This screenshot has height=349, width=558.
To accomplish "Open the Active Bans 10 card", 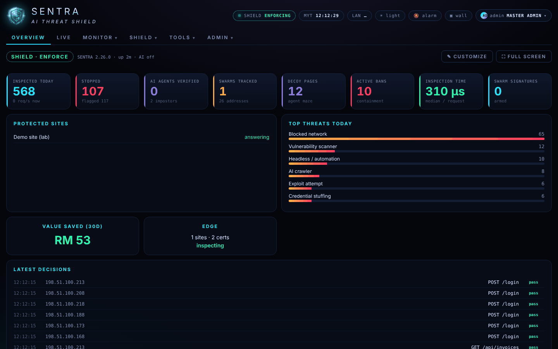I will pyautogui.click(x=382, y=91).
